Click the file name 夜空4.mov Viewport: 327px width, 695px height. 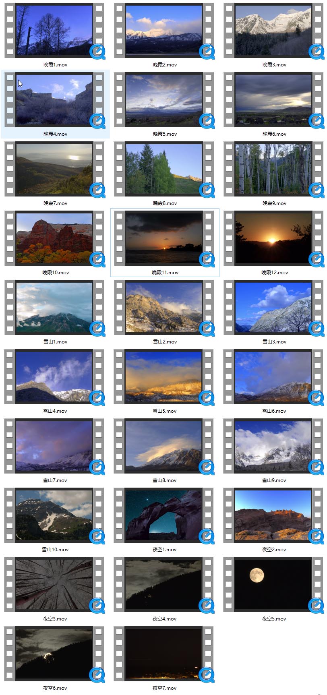[165, 619]
